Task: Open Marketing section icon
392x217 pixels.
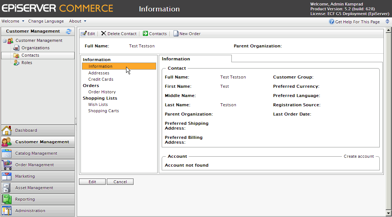Action: coord(7,176)
